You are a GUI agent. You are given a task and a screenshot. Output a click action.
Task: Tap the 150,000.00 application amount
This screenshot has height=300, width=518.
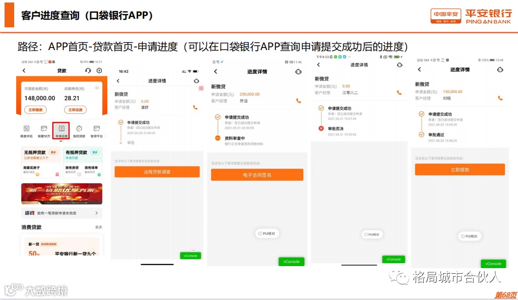pos(453,92)
